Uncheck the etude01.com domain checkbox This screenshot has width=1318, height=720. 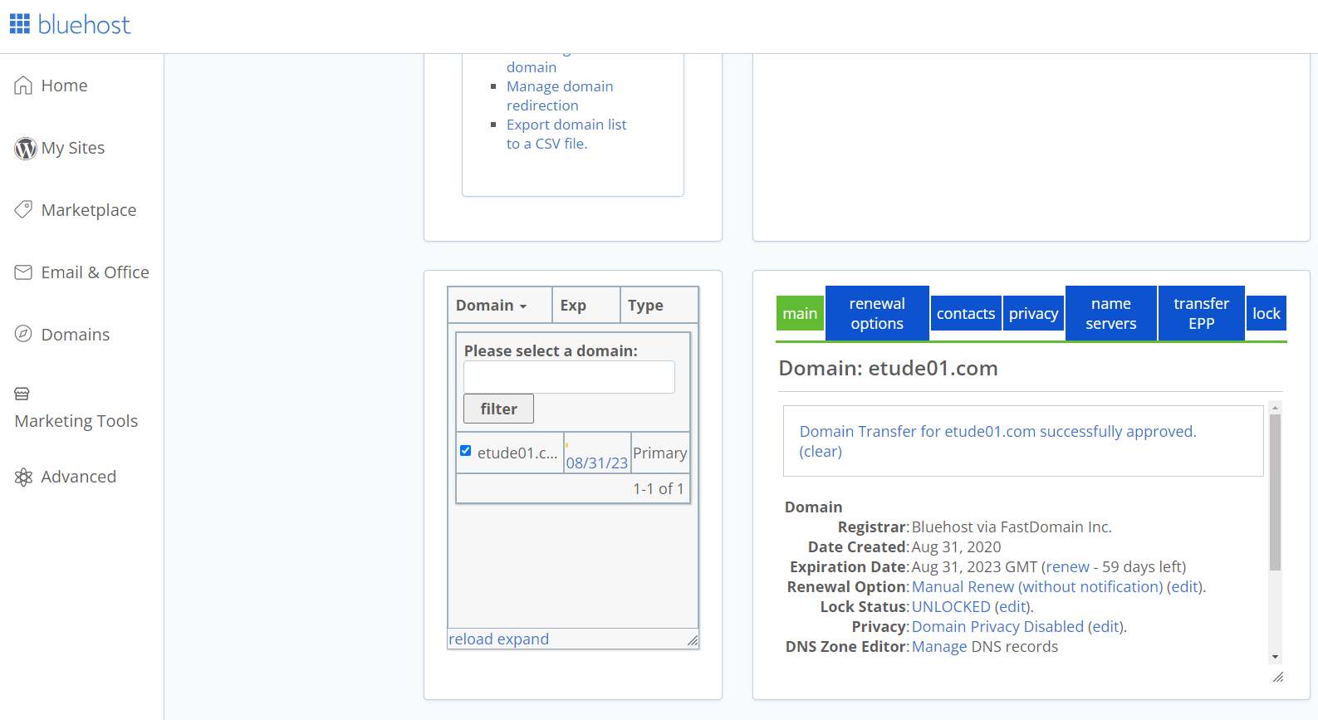(x=466, y=451)
